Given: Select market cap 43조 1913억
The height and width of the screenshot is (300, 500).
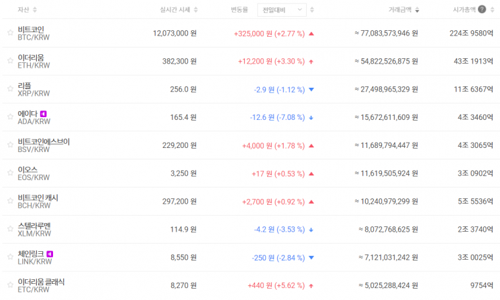Looking at the screenshot, I should pos(474,61).
